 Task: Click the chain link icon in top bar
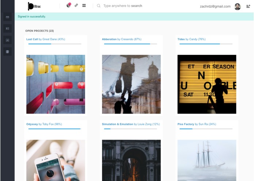[x=76, y=5]
